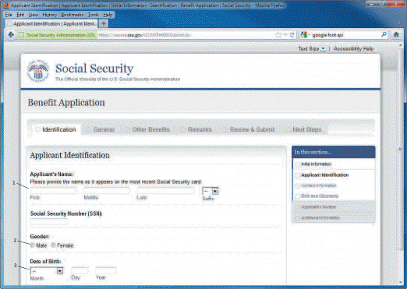Click the Last name input field
407x289 pixels.
[x=165, y=191]
